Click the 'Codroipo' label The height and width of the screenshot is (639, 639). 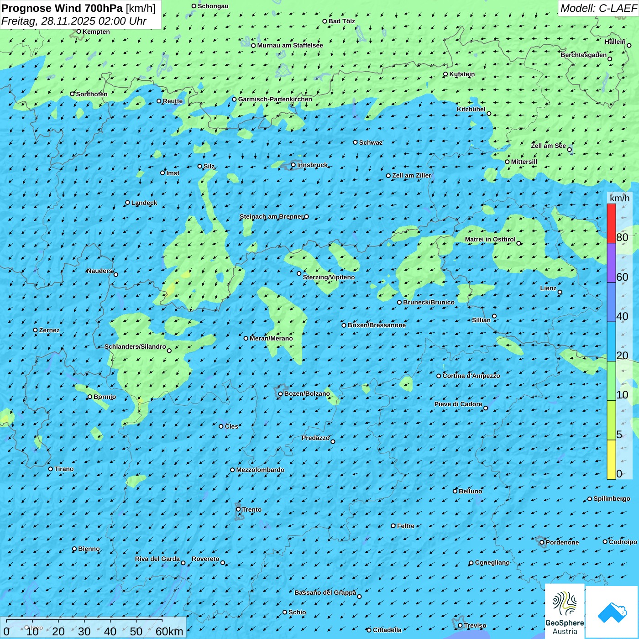click(623, 542)
